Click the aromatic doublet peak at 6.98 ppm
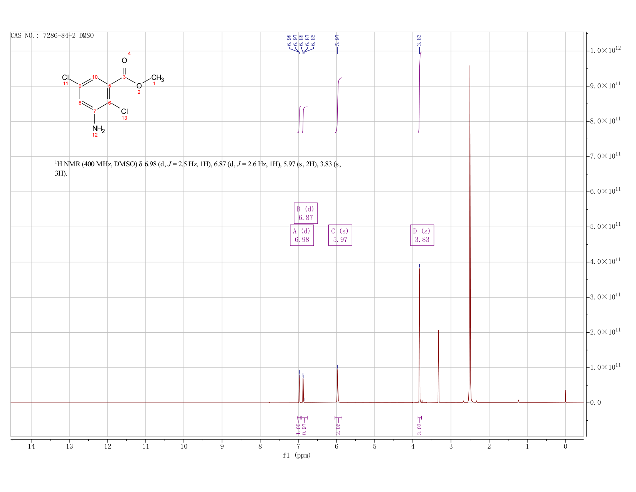The image size is (636, 492). [299, 388]
